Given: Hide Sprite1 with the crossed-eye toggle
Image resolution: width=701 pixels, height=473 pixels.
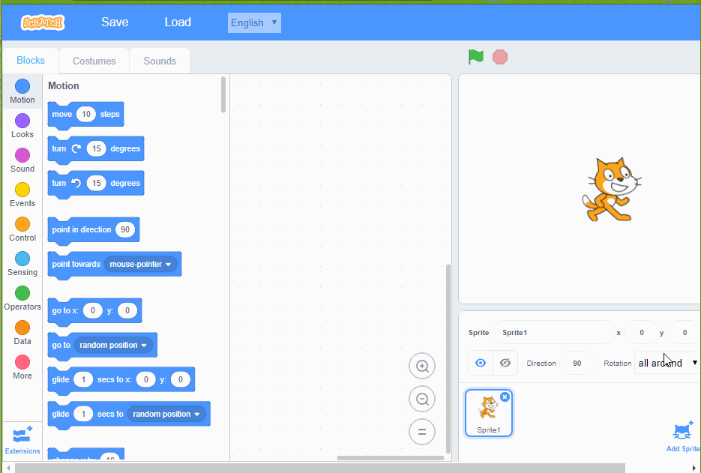Looking at the screenshot, I should tap(505, 362).
